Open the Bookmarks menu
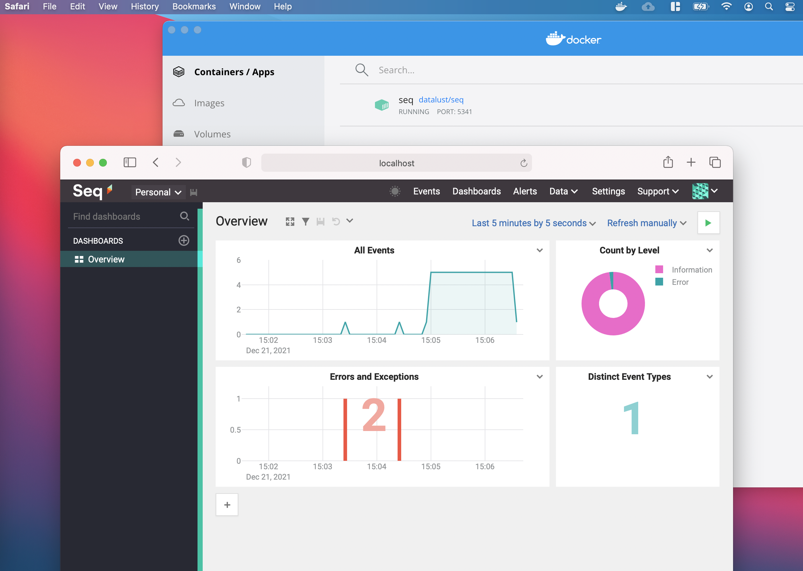 [194, 7]
